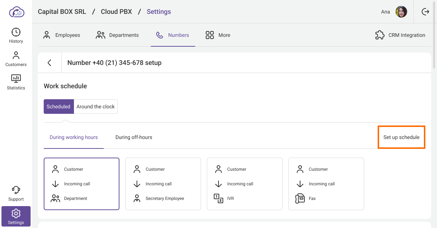This screenshot has width=437, height=228.
Task: Click the logout arrow icon
Action: [x=425, y=12]
